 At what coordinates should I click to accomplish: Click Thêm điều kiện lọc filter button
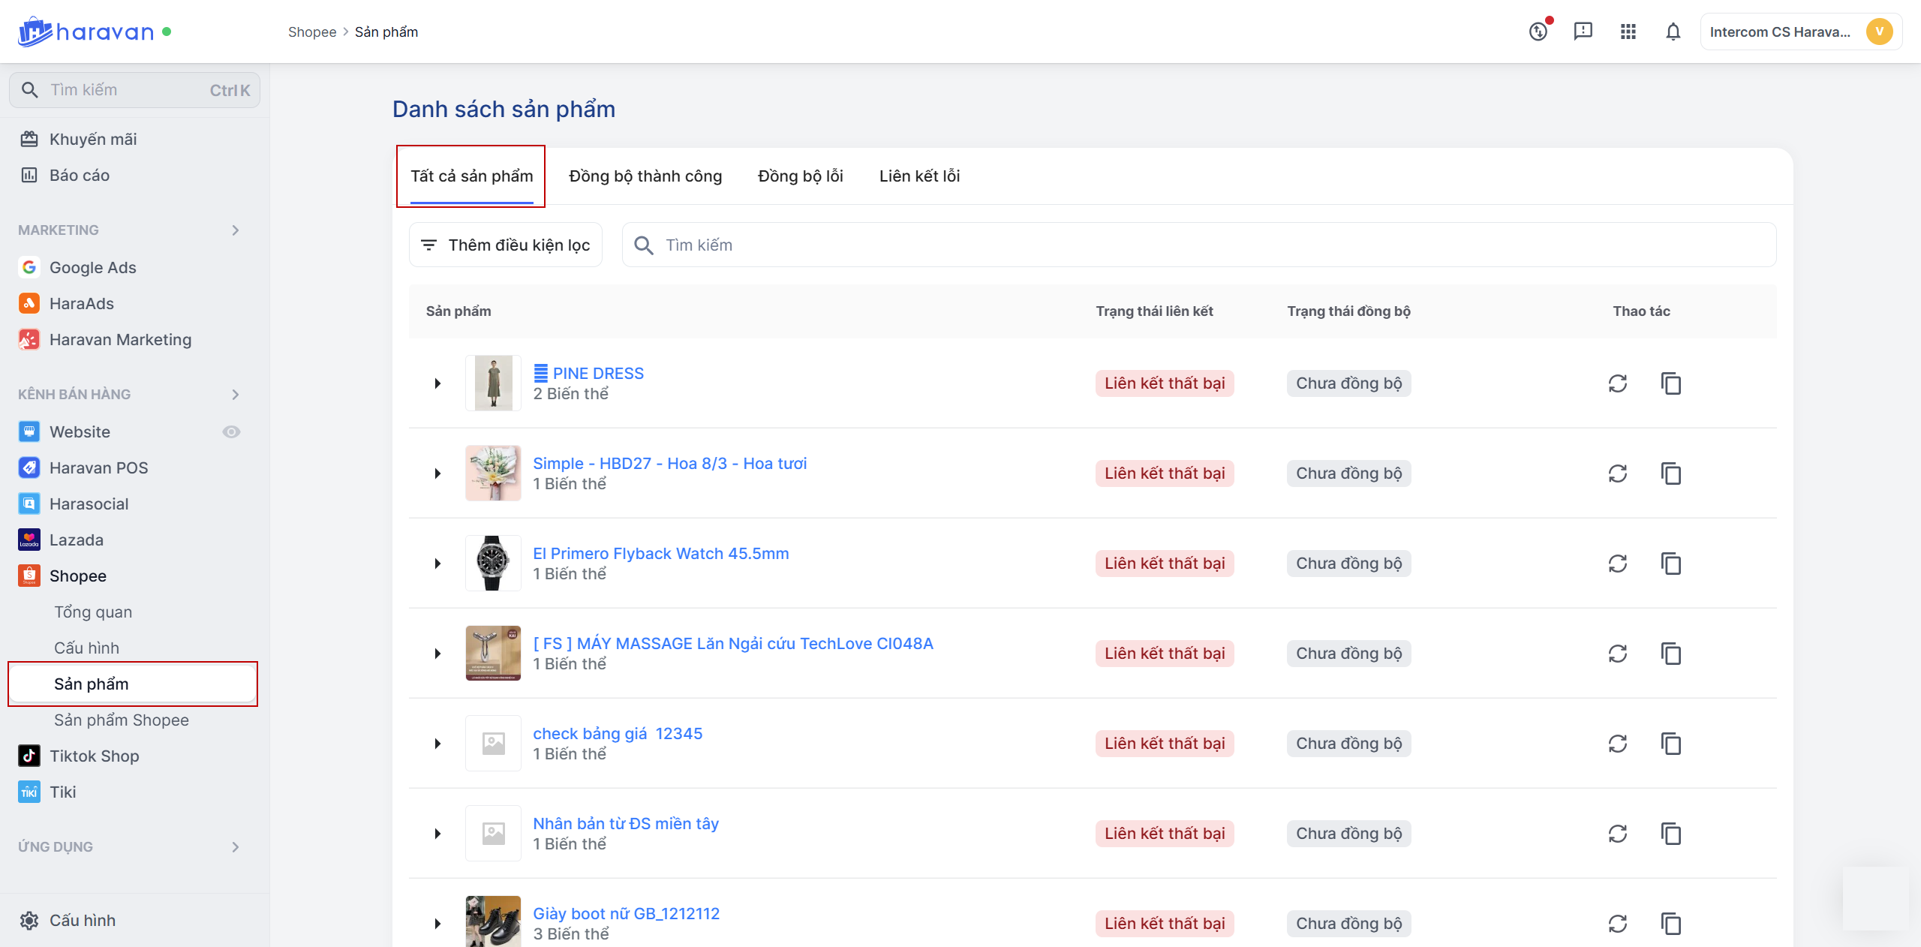(506, 245)
